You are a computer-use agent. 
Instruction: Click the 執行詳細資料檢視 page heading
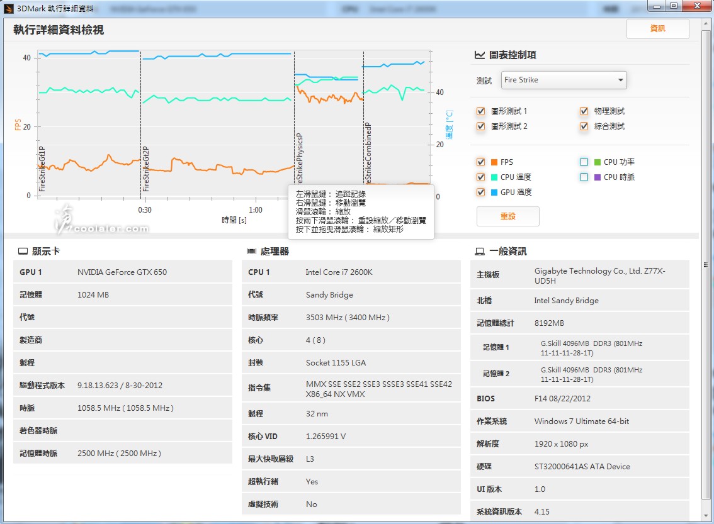coord(59,30)
